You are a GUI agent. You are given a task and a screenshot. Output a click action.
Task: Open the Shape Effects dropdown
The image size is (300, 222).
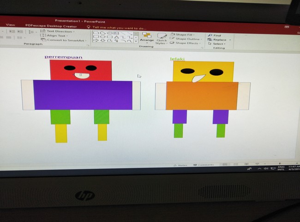(186, 43)
